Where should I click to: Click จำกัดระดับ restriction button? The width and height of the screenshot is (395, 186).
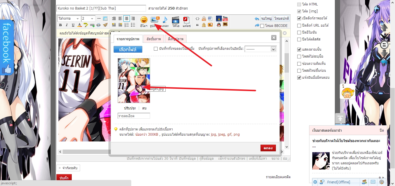[68, 168]
